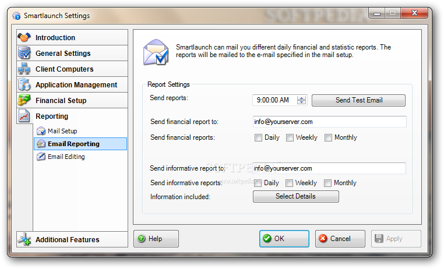Image resolution: width=444 pixels, height=269 pixels.
Task: Click the Financial Setup money icon
Action: pos(24,100)
